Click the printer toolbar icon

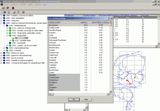[x=14, y=12]
